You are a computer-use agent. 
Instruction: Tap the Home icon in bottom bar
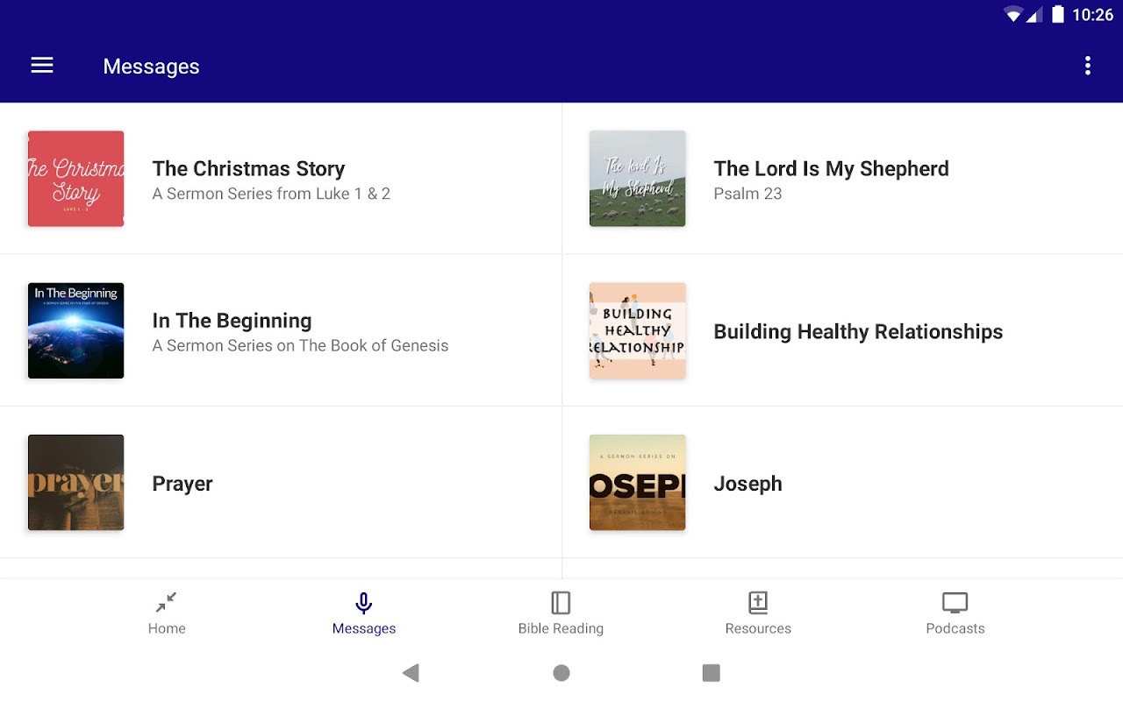click(166, 602)
